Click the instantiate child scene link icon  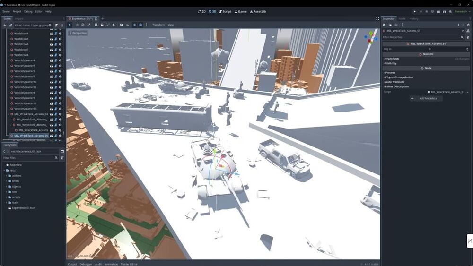(x=10, y=26)
